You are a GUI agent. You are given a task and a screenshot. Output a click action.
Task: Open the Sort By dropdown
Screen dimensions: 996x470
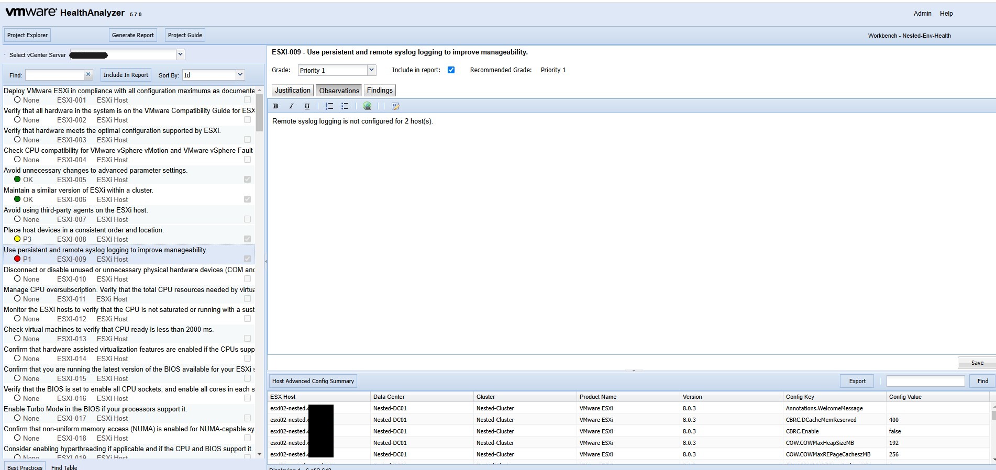pos(240,75)
